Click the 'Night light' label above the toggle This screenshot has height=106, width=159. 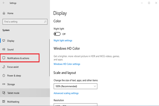pos(59,29)
